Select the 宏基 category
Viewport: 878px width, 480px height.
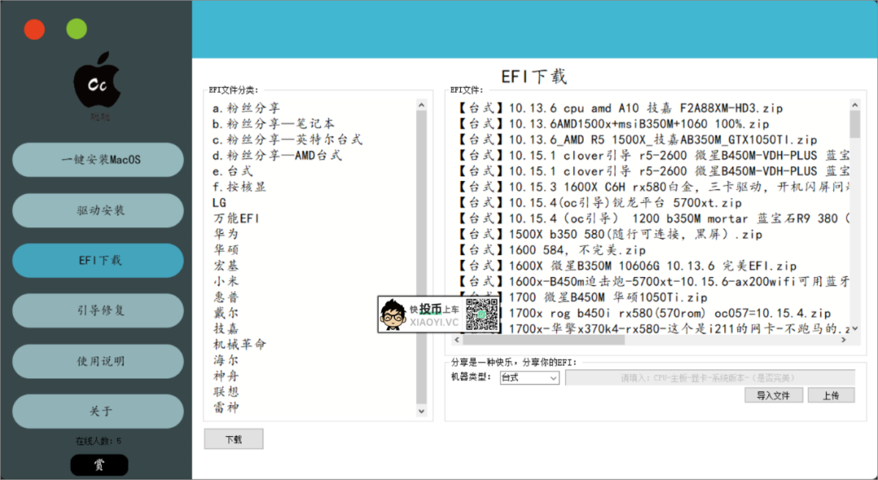(226, 265)
